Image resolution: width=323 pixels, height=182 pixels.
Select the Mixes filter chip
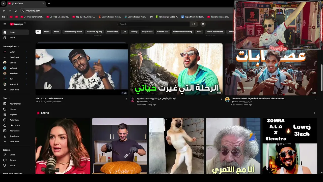[x=57, y=32]
